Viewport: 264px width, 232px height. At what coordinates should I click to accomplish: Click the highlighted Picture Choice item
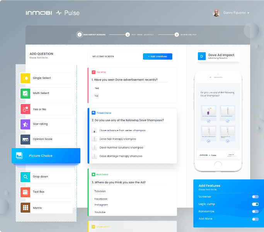point(46,156)
